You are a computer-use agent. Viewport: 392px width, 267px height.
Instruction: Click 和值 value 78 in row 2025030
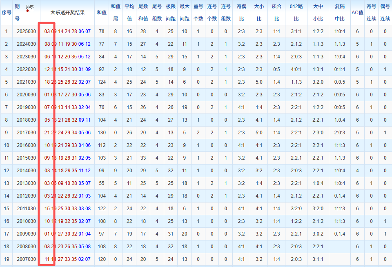pos(102,31)
